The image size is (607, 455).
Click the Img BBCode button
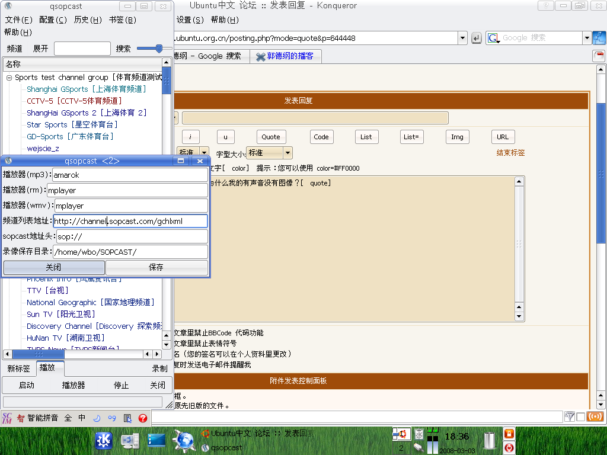(x=457, y=137)
